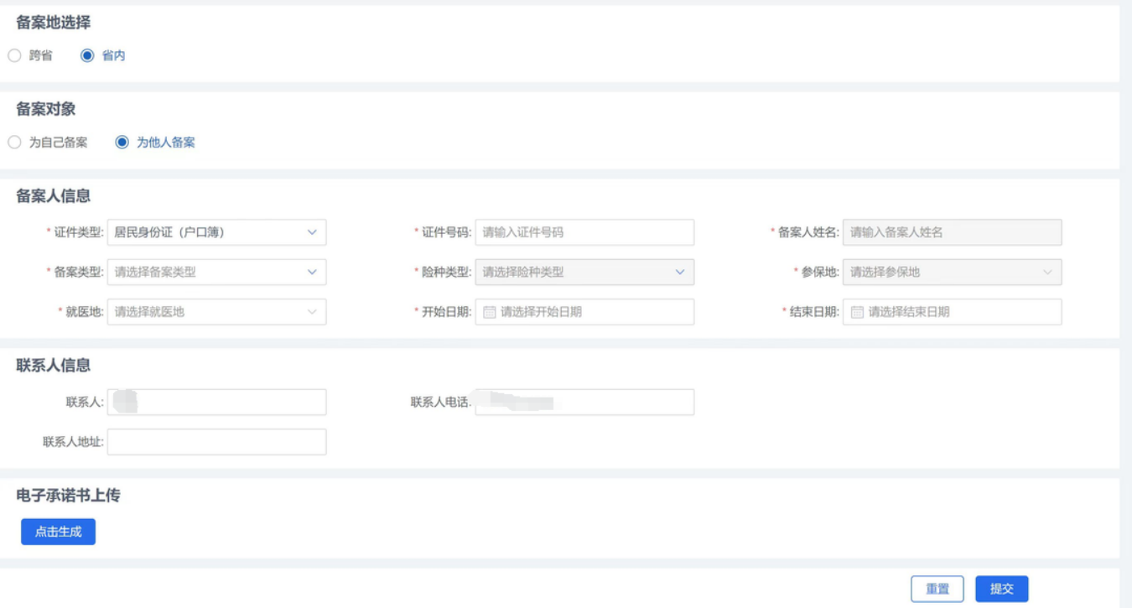This screenshot has height=608, width=1132.
Task: Expand the 备案类型 dropdown
Action: tap(216, 272)
